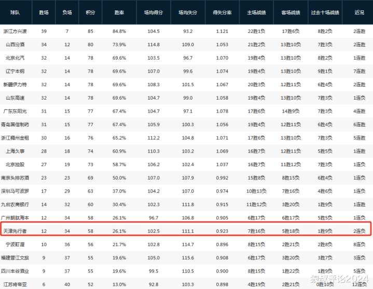Viewport: 373px width, 289px height.
Task: Click the 92.8 points per game value
Action: pyautogui.click(x=154, y=284)
